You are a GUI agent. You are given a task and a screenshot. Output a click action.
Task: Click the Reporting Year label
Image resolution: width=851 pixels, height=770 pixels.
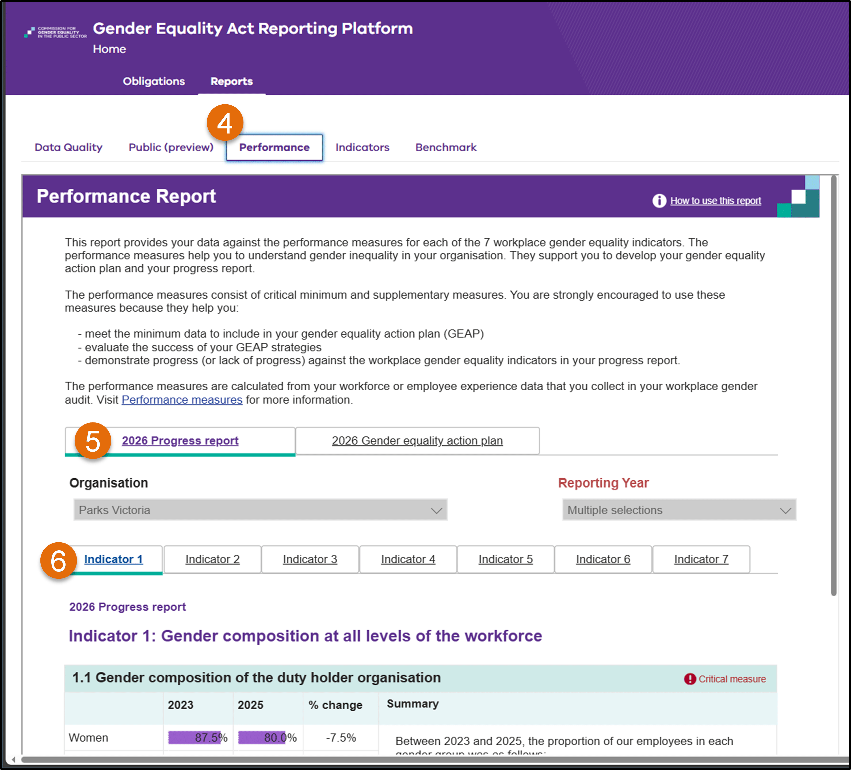(603, 483)
